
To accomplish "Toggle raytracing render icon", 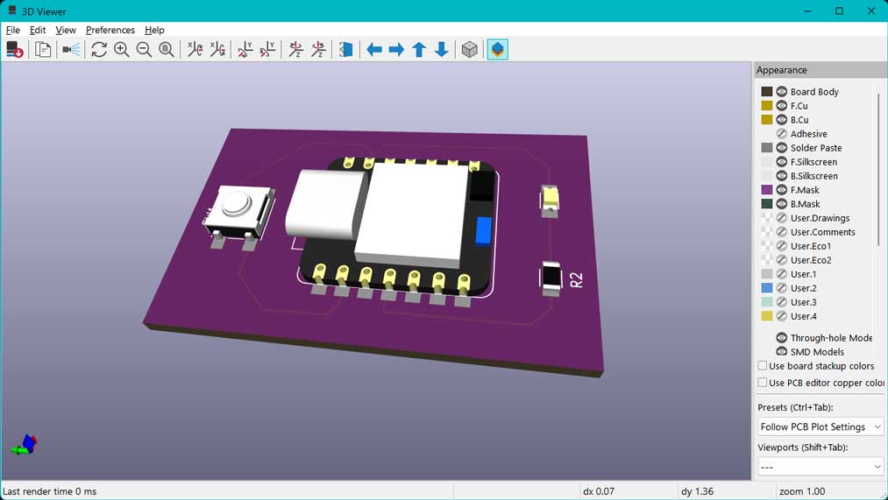I will (x=71, y=50).
